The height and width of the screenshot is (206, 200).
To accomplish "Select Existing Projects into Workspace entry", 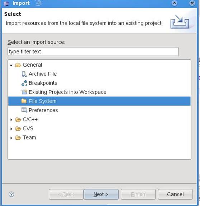I will pyautogui.click(x=67, y=92).
